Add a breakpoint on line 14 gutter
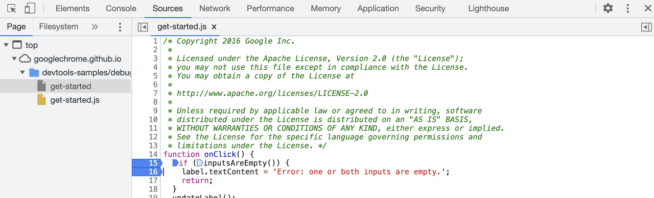This screenshot has width=654, height=198. coord(153,154)
